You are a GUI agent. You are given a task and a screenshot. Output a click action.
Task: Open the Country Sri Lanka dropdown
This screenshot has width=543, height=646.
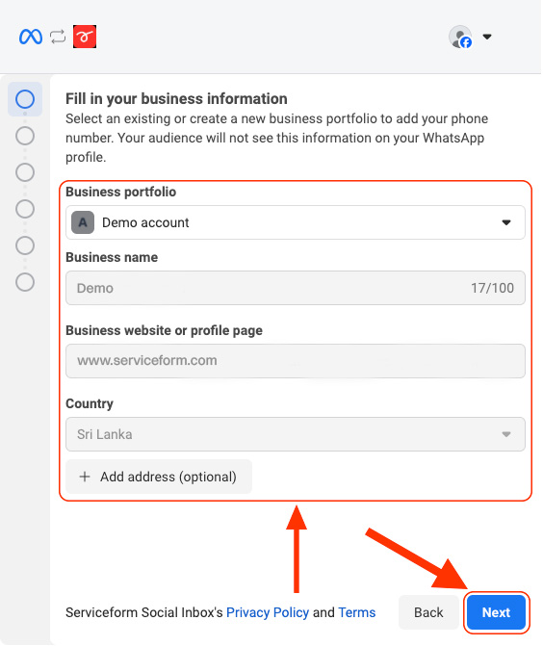[x=296, y=434]
